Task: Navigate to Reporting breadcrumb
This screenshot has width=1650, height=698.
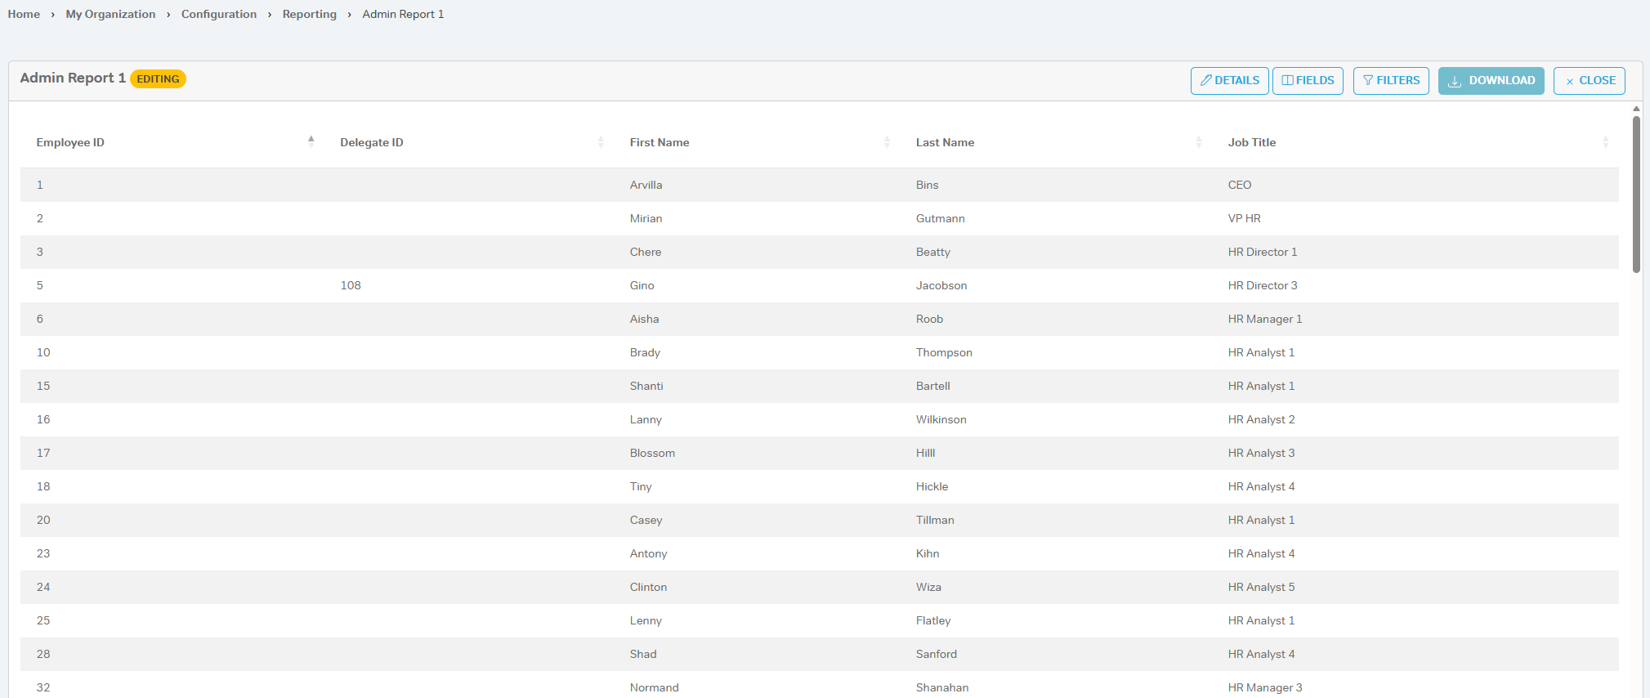Action: click(309, 14)
